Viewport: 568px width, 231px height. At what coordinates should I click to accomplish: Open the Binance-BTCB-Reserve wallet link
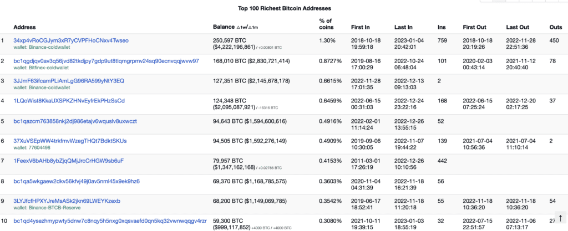47,208
